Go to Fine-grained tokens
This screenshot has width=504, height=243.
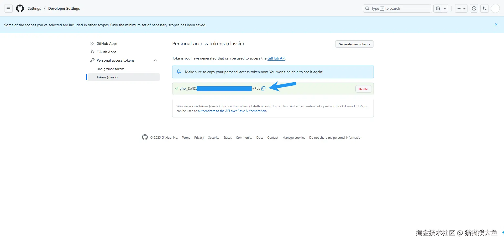(111, 69)
